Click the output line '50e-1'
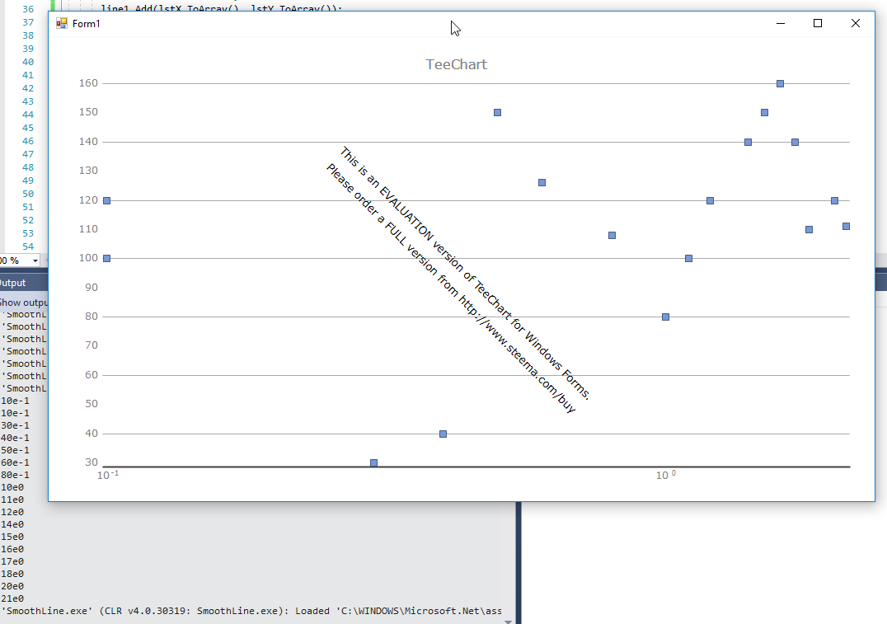 16,450
